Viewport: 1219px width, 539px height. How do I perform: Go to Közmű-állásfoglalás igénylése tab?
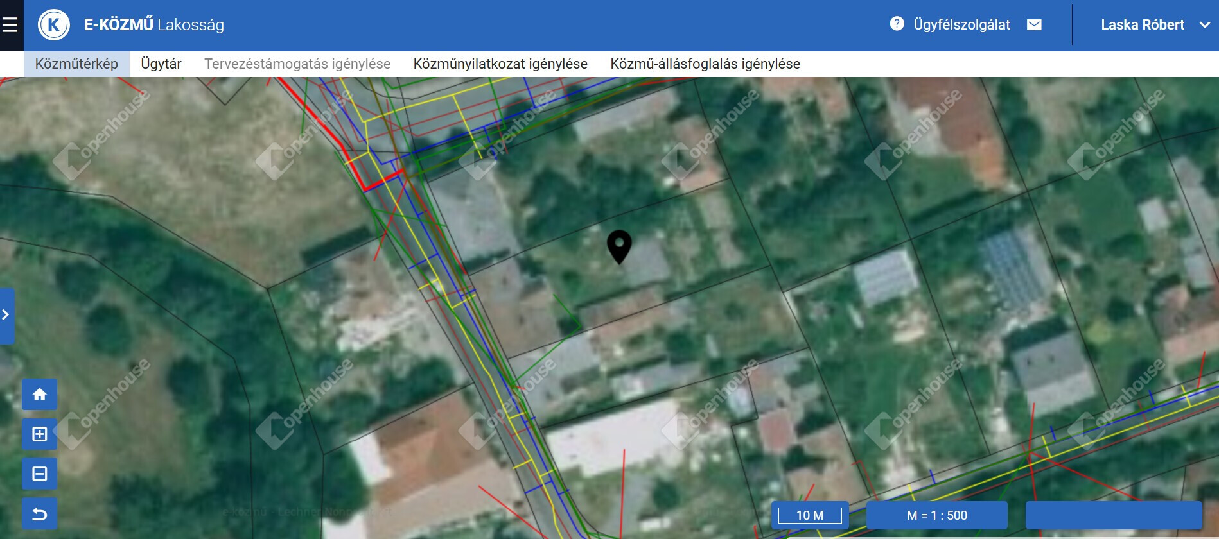(x=705, y=64)
